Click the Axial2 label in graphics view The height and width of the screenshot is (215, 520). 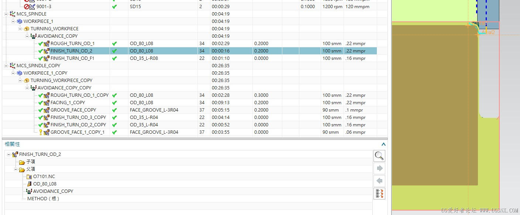coord(488,33)
